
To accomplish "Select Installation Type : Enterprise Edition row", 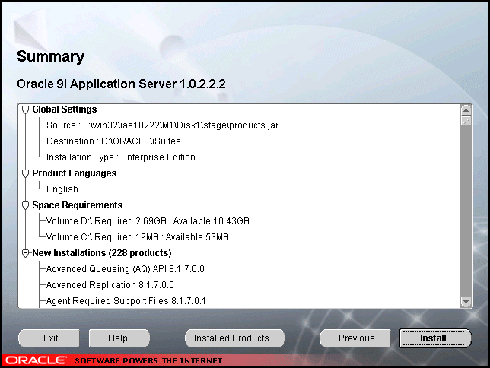I will (x=121, y=157).
